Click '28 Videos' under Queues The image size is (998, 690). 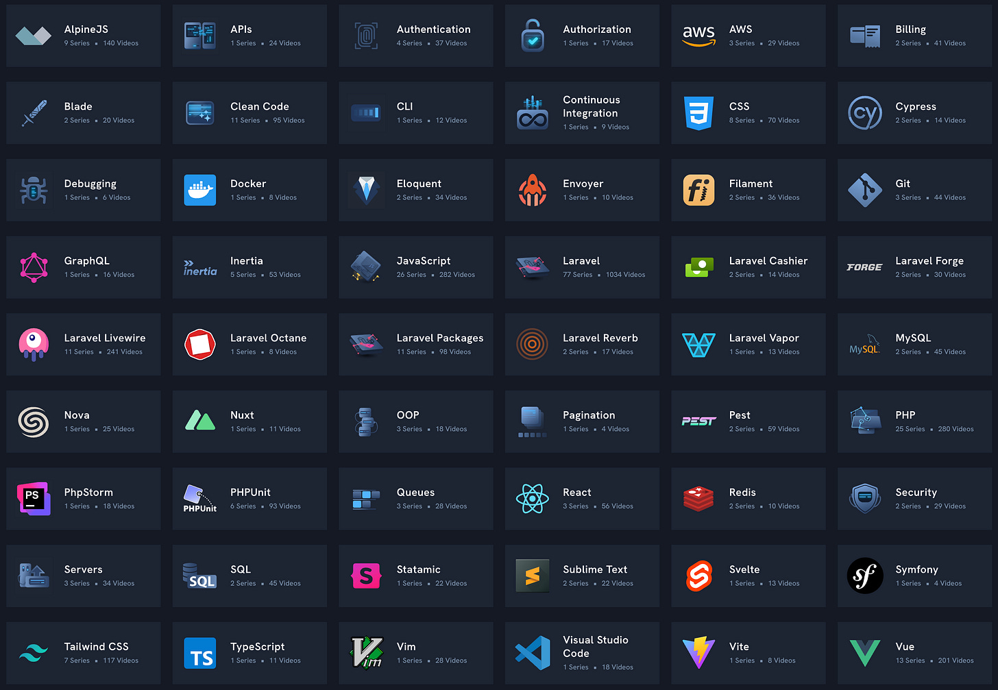pos(451,506)
